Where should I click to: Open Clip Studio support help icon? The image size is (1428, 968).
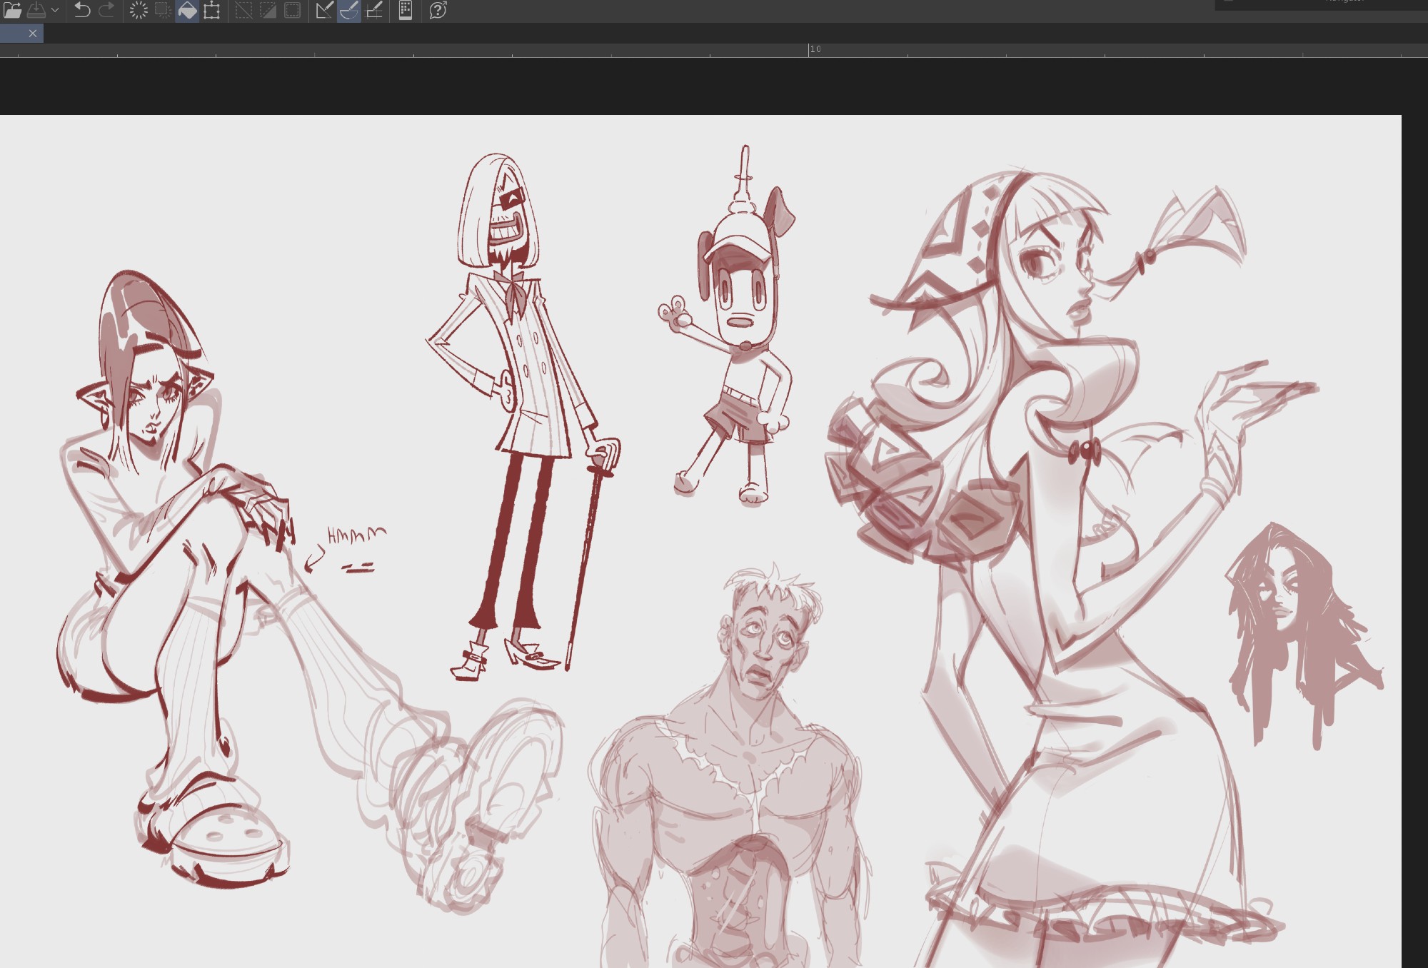(x=438, y=10)
